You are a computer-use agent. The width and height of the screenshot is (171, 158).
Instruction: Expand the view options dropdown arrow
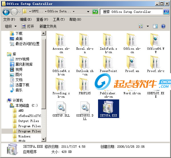[148, 26]
